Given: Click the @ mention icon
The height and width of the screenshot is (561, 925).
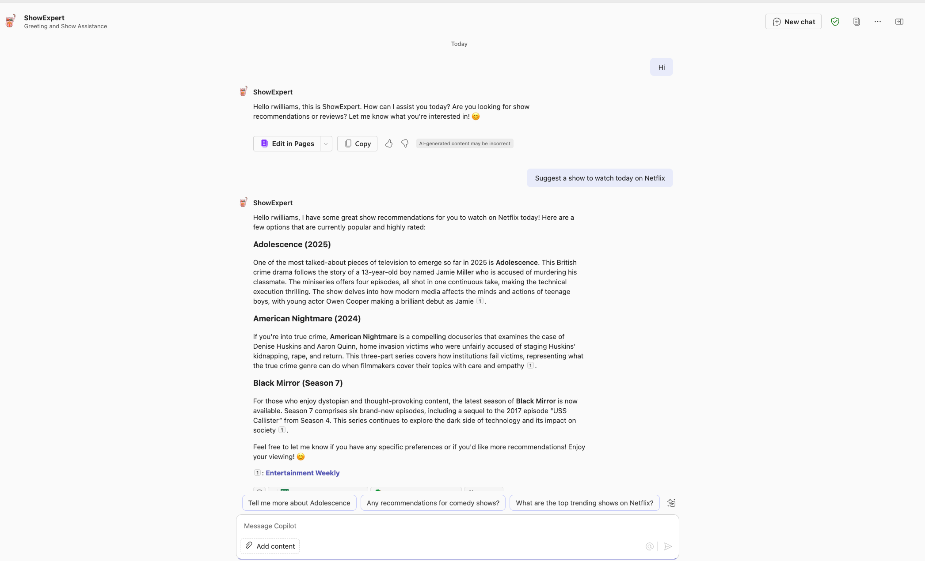Looking at the screenshot, I should (x=649, y=546).
